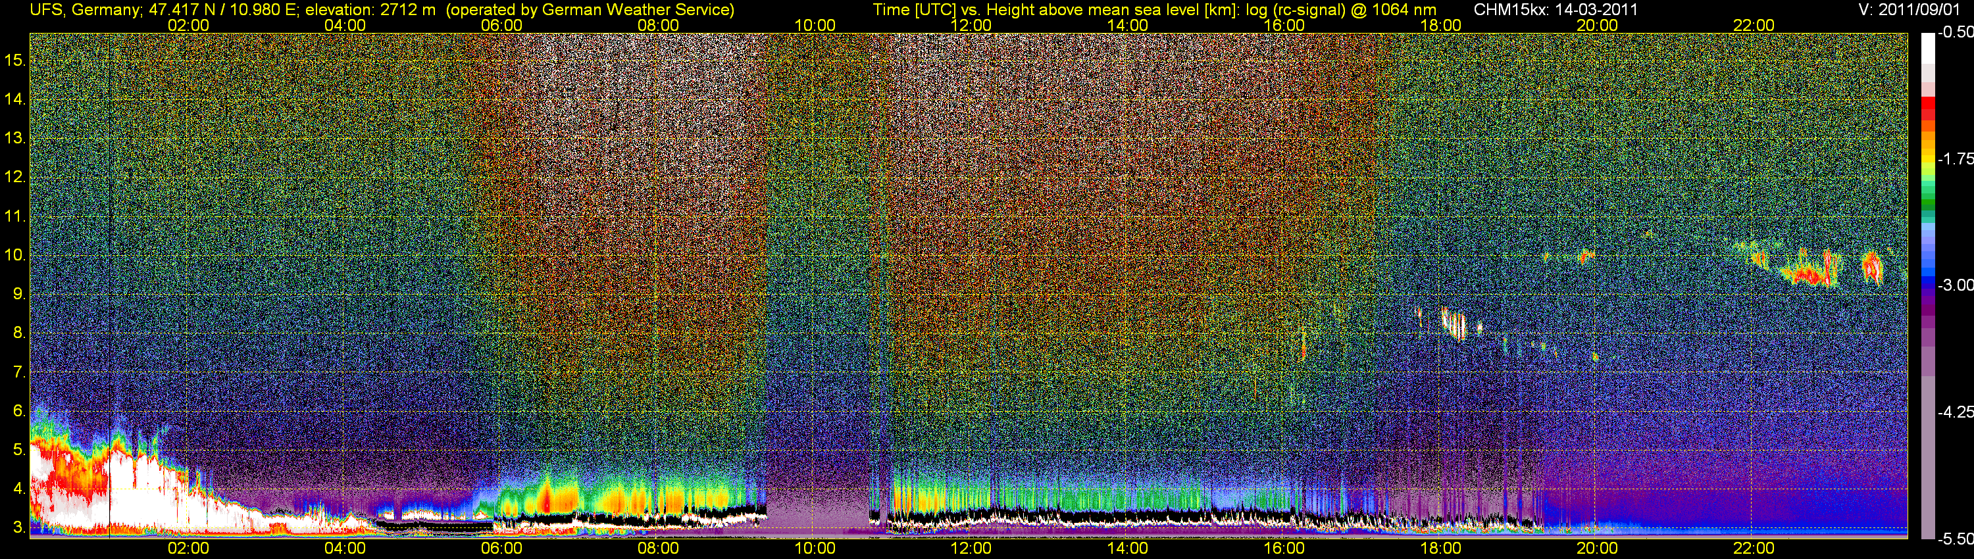Click the 10. height axis label
The image size is (1974, 559).
point(15,255)
